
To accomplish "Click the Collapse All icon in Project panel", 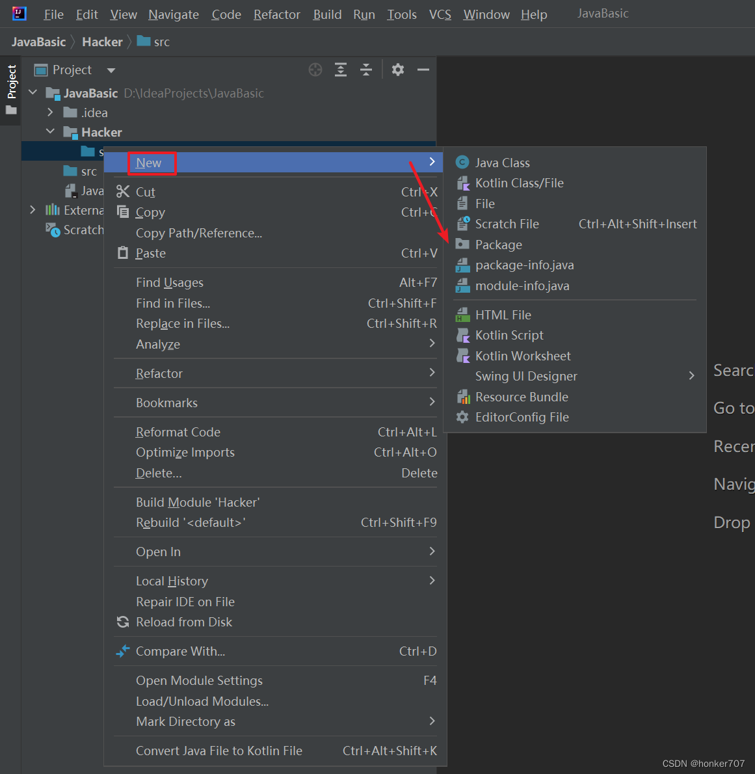I will [x=366, y=70].
